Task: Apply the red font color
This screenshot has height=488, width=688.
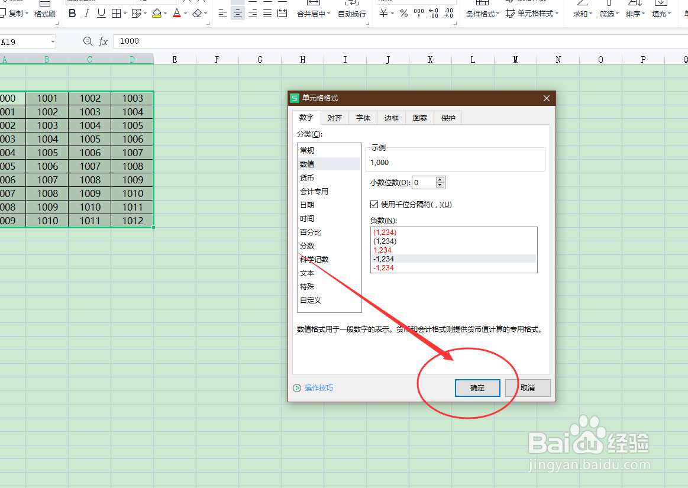Action: (177, 14)
